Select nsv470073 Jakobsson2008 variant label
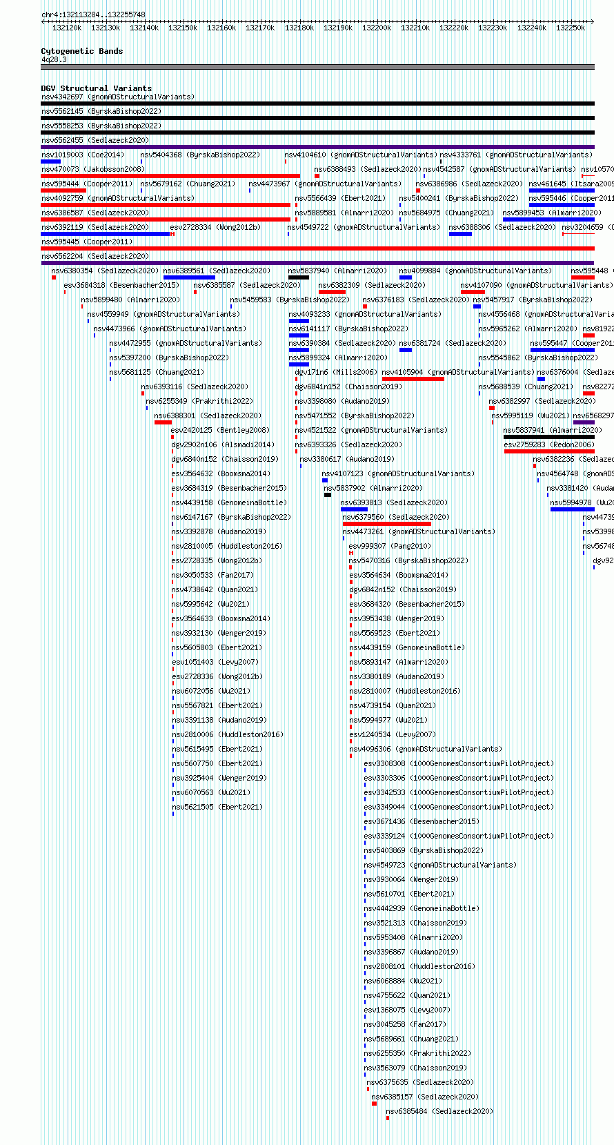This screenshot has width=614, height=1145. coord(93,169)
